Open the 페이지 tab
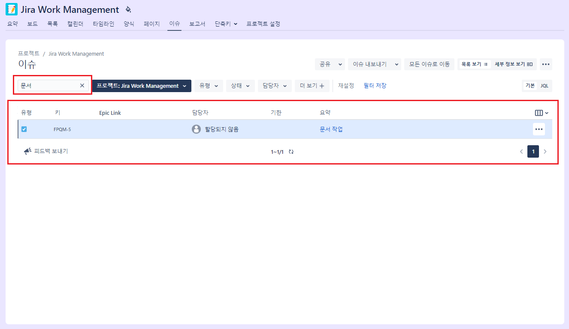Image resolution: width=569 pixels, height=329 pixels. click(151, 24)
